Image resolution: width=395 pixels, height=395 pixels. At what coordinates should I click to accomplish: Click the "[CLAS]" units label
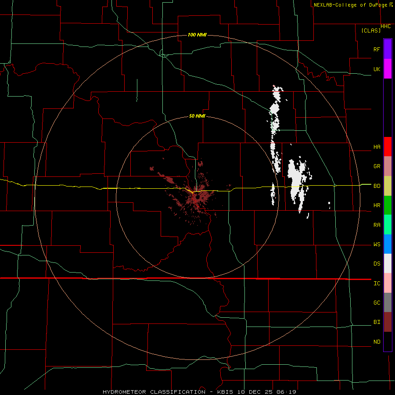click(x=371, y=30)
